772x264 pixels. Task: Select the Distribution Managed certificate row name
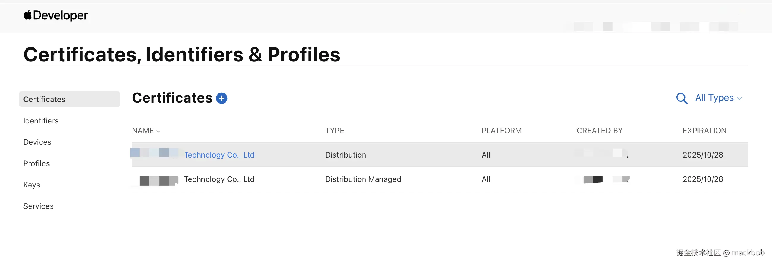click(x=219, y=179)
